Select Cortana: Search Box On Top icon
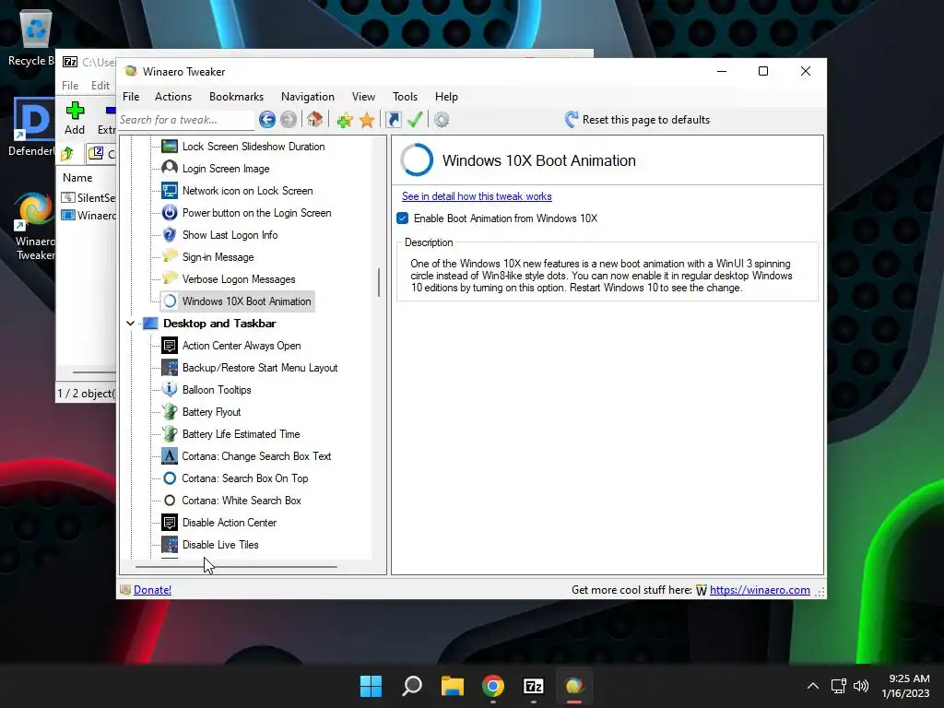 pyautogui.click(x=170, y=478)
